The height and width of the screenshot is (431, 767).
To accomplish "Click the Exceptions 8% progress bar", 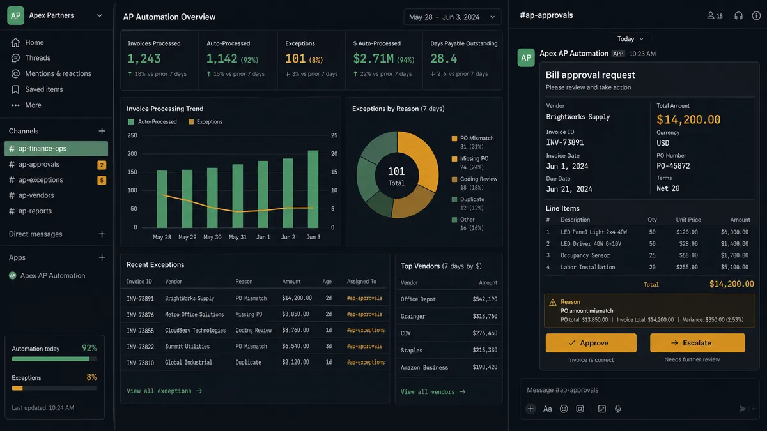I will (x=54, y=388).
